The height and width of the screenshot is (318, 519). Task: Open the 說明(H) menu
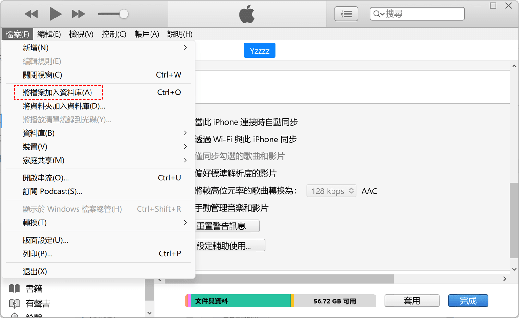pyautogui.click(x=180, y=34)
